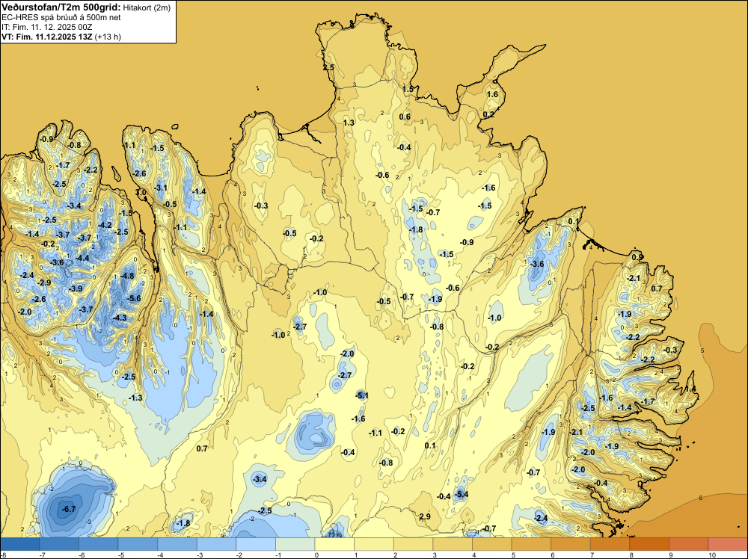Click the "-6.7" temperature value on the map
This screenshot has height=559, width=748.
coord(69,509)
